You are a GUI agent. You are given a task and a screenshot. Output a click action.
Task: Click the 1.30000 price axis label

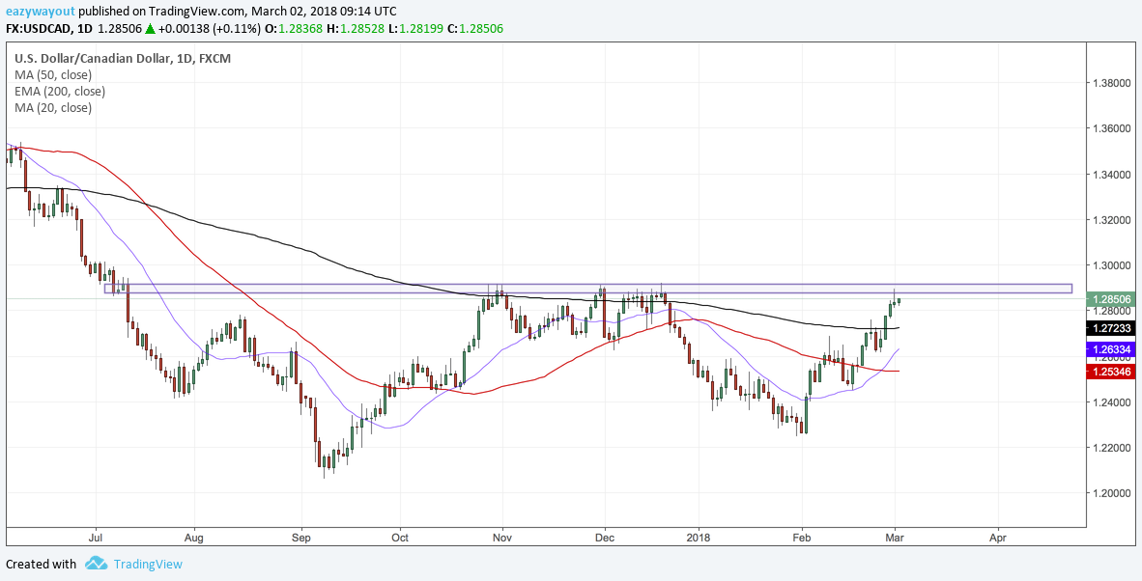tap(1111, 265)
